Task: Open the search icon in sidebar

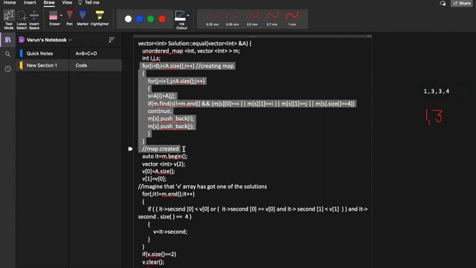Action: [x=8, y=54]
